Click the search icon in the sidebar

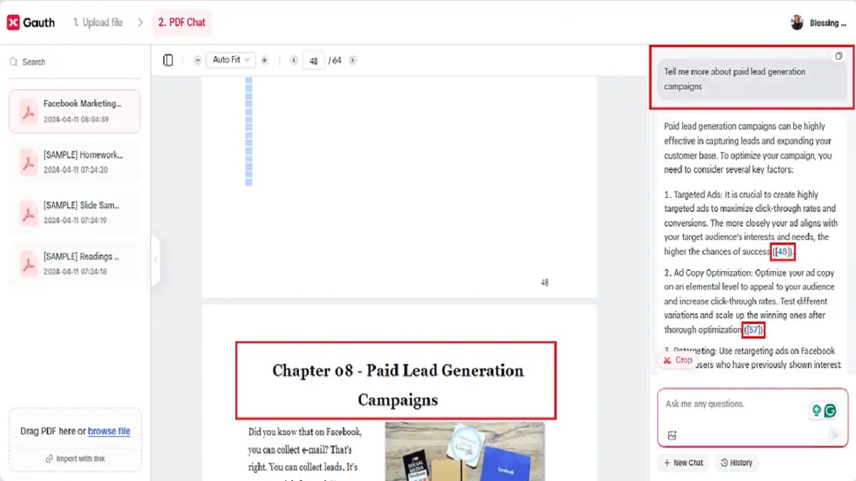click(13, 61)
